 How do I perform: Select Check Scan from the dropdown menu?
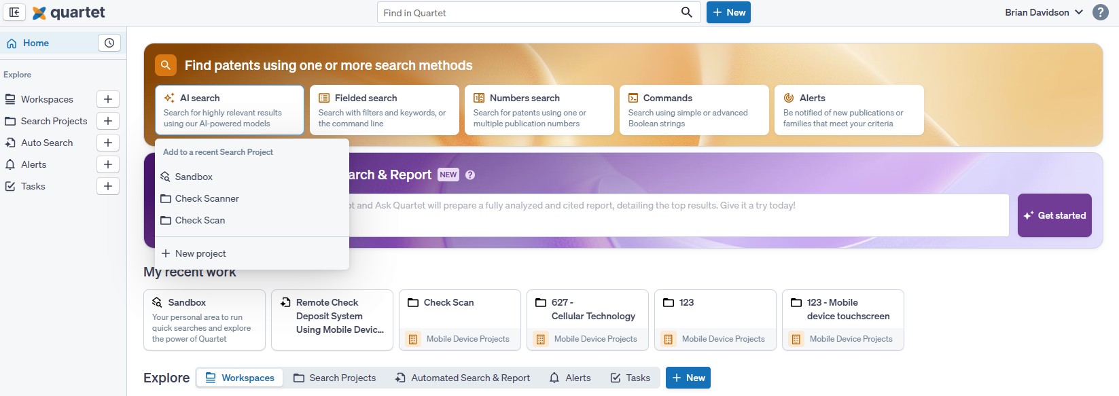pos(252,220)
